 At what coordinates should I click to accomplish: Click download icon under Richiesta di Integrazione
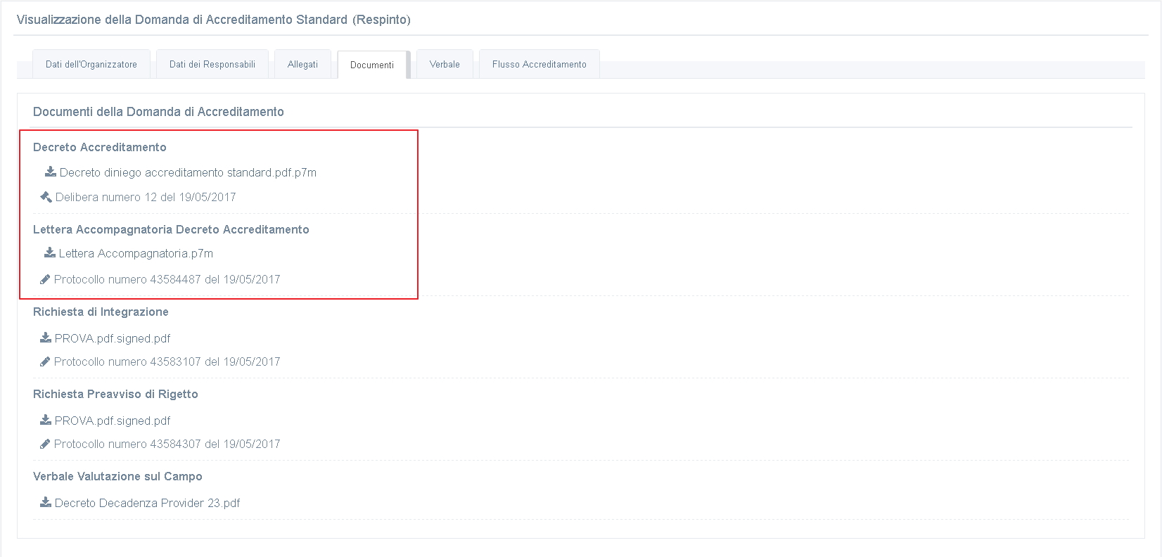tap(46, 338)
